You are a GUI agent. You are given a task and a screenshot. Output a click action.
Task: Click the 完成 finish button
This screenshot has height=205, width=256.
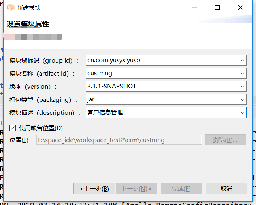[x=181, y=189]
